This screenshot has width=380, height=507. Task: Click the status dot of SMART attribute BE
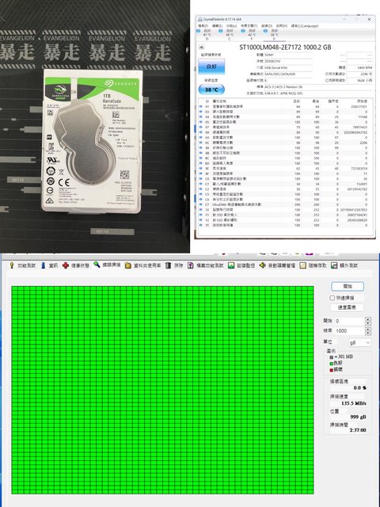point(200,169)
